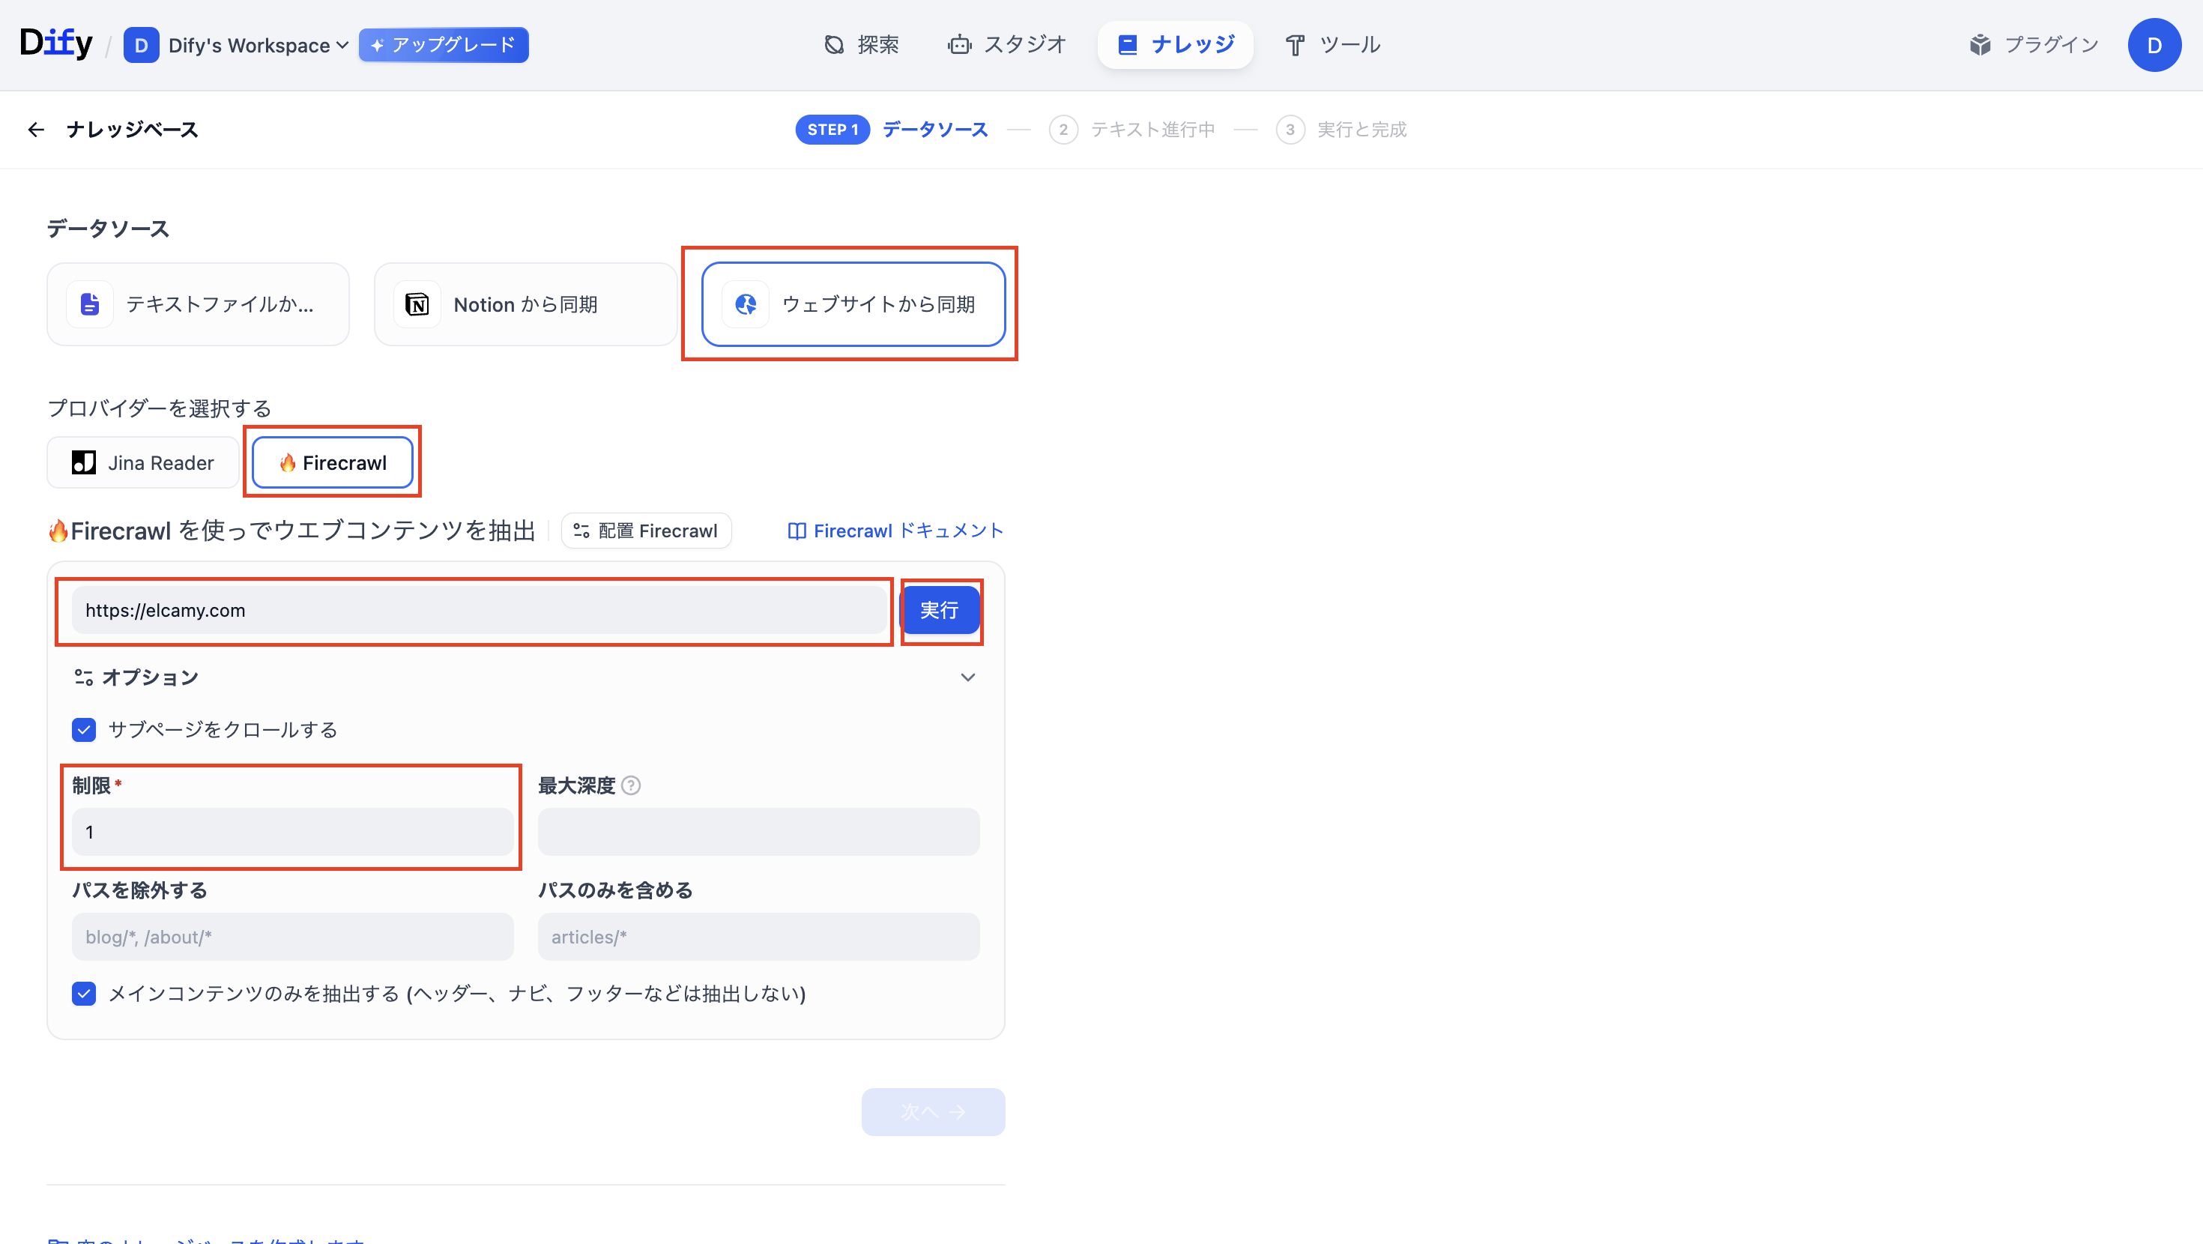Viewport: 2203px width, 1244px height.
Task: Click the D user avatar
Action: (2154, 44)
